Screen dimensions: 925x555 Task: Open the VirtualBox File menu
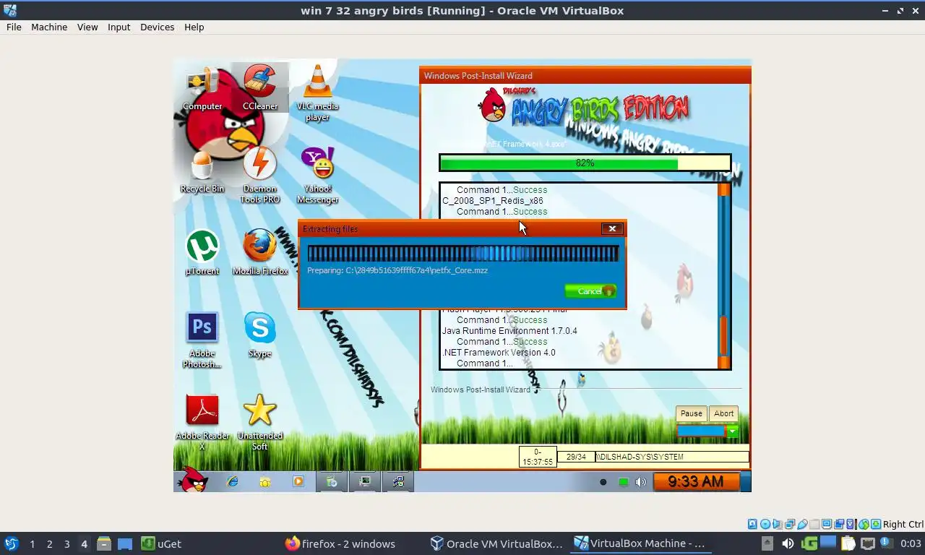tap(14, 27)
